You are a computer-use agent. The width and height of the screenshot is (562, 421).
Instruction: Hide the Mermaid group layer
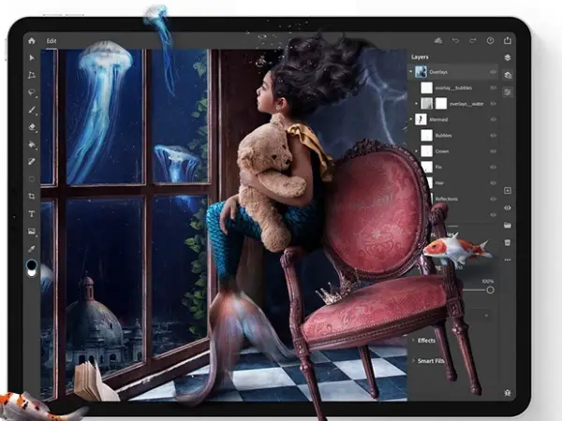494,120
